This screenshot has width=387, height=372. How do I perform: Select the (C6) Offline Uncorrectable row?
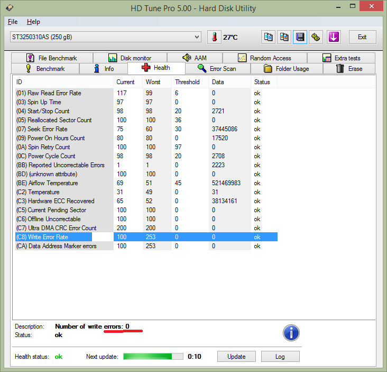(x=146, y=219)
